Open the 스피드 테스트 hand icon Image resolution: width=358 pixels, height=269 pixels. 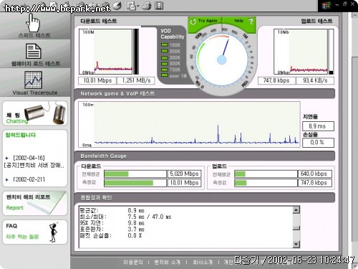33,23
